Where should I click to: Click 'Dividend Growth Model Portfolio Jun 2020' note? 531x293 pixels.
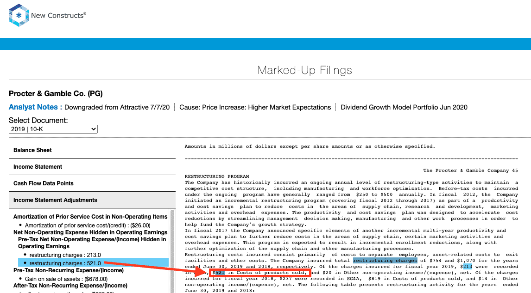404,108
